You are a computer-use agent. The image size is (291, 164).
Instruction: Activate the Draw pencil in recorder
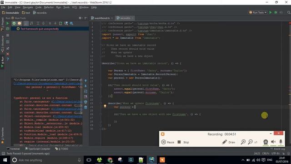228,142
